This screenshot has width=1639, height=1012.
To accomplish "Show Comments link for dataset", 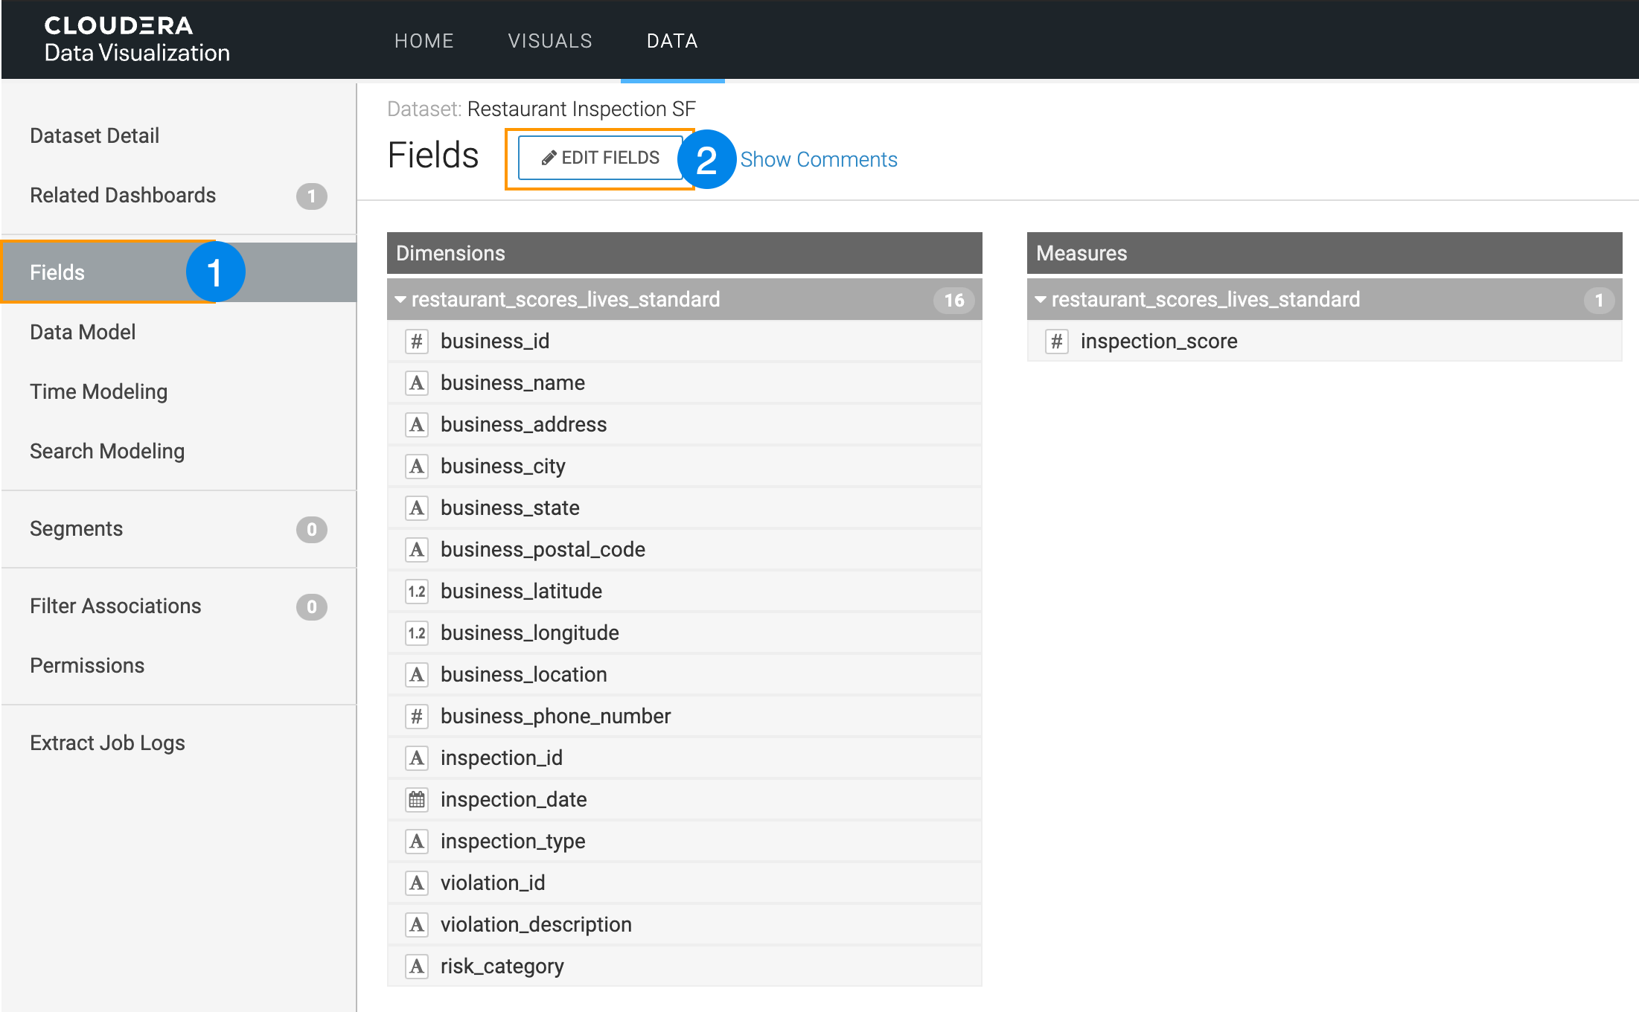I will click(x=820, y=158).
